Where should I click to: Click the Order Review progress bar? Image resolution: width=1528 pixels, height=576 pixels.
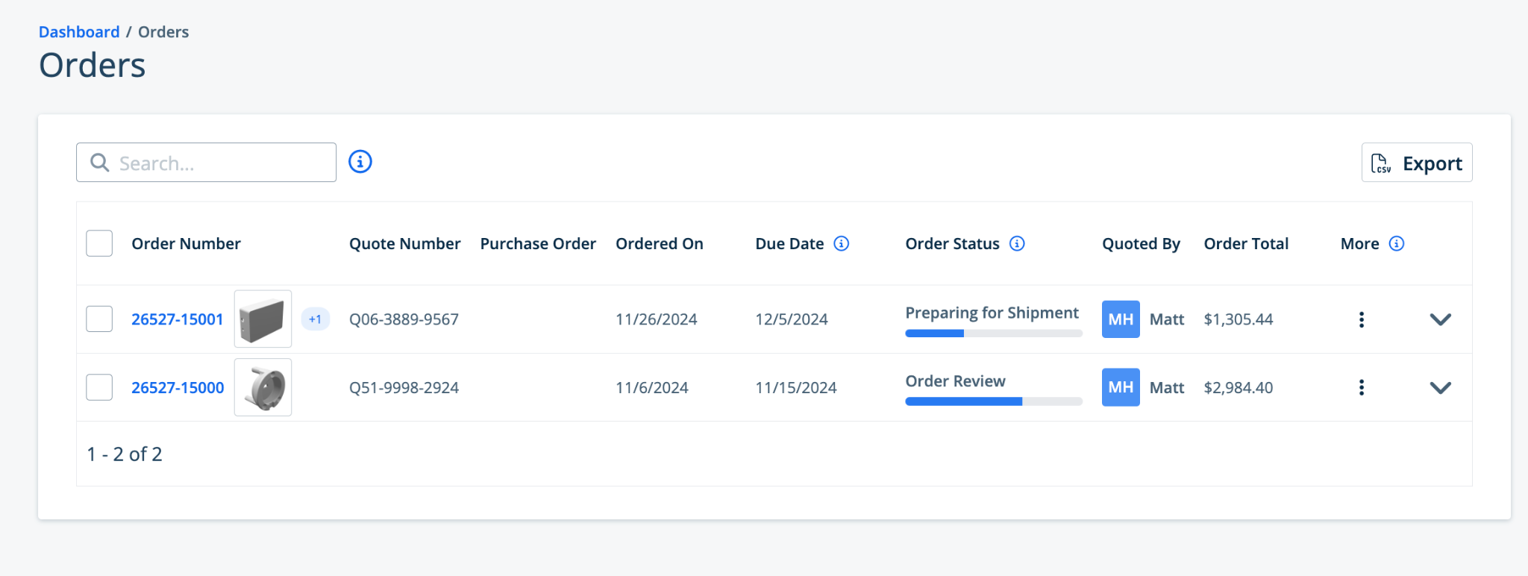pyautogui.click(x=993, y=401)
